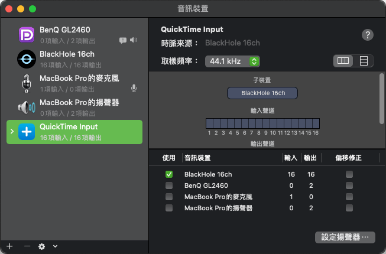Add a new audio device with plus
The width and height of the screenshot is (386, 254).
point(9,246)
